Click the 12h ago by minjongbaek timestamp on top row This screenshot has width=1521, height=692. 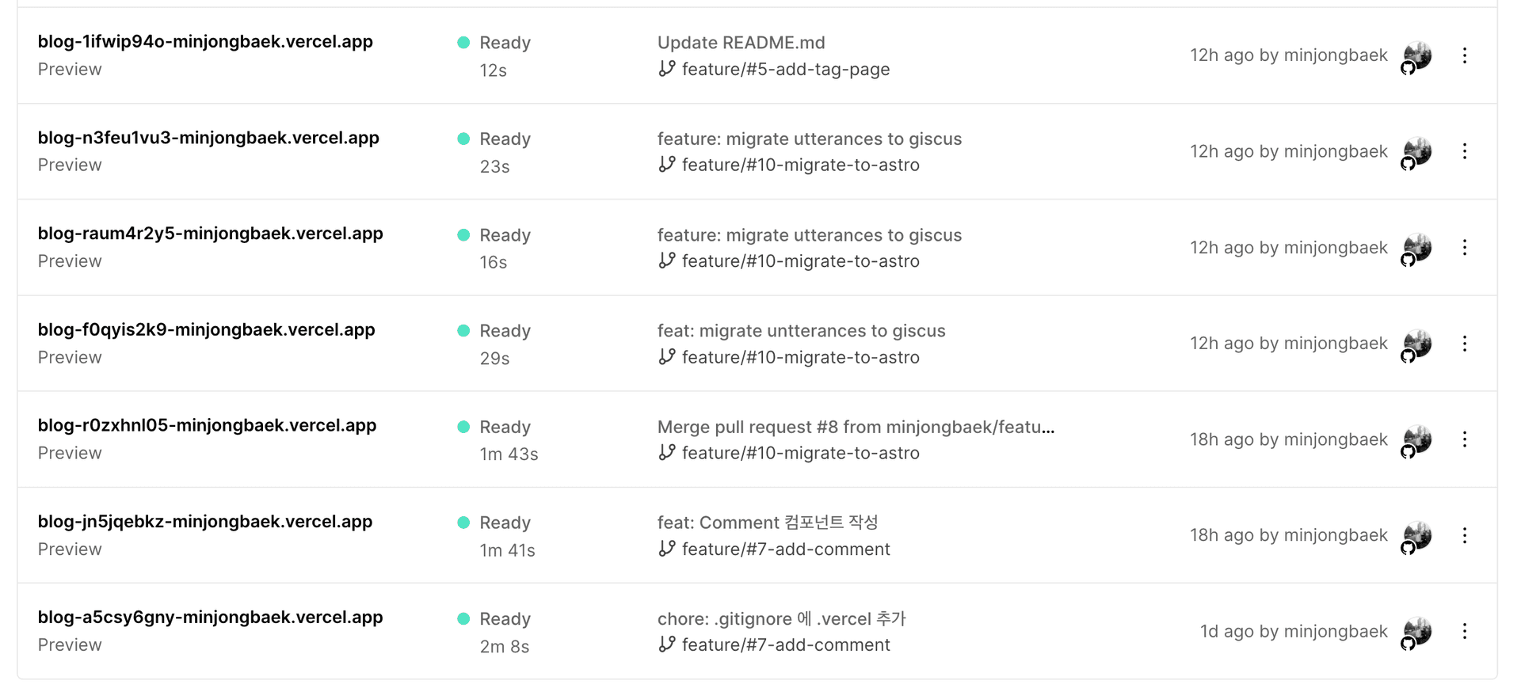(1288, 55)
